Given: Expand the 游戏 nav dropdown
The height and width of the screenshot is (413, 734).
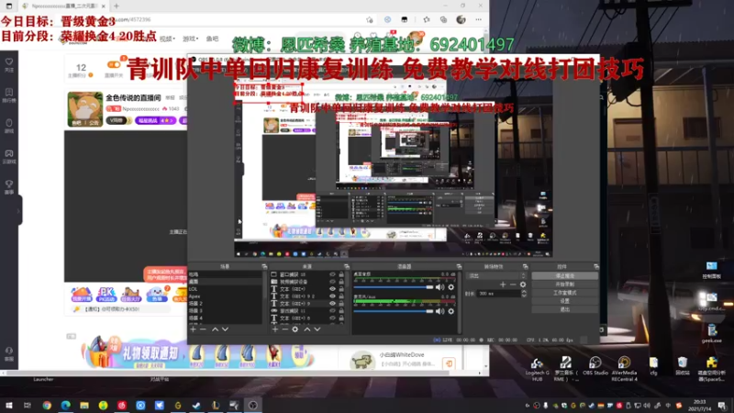Looking at the screenshot, I should 190,39.
